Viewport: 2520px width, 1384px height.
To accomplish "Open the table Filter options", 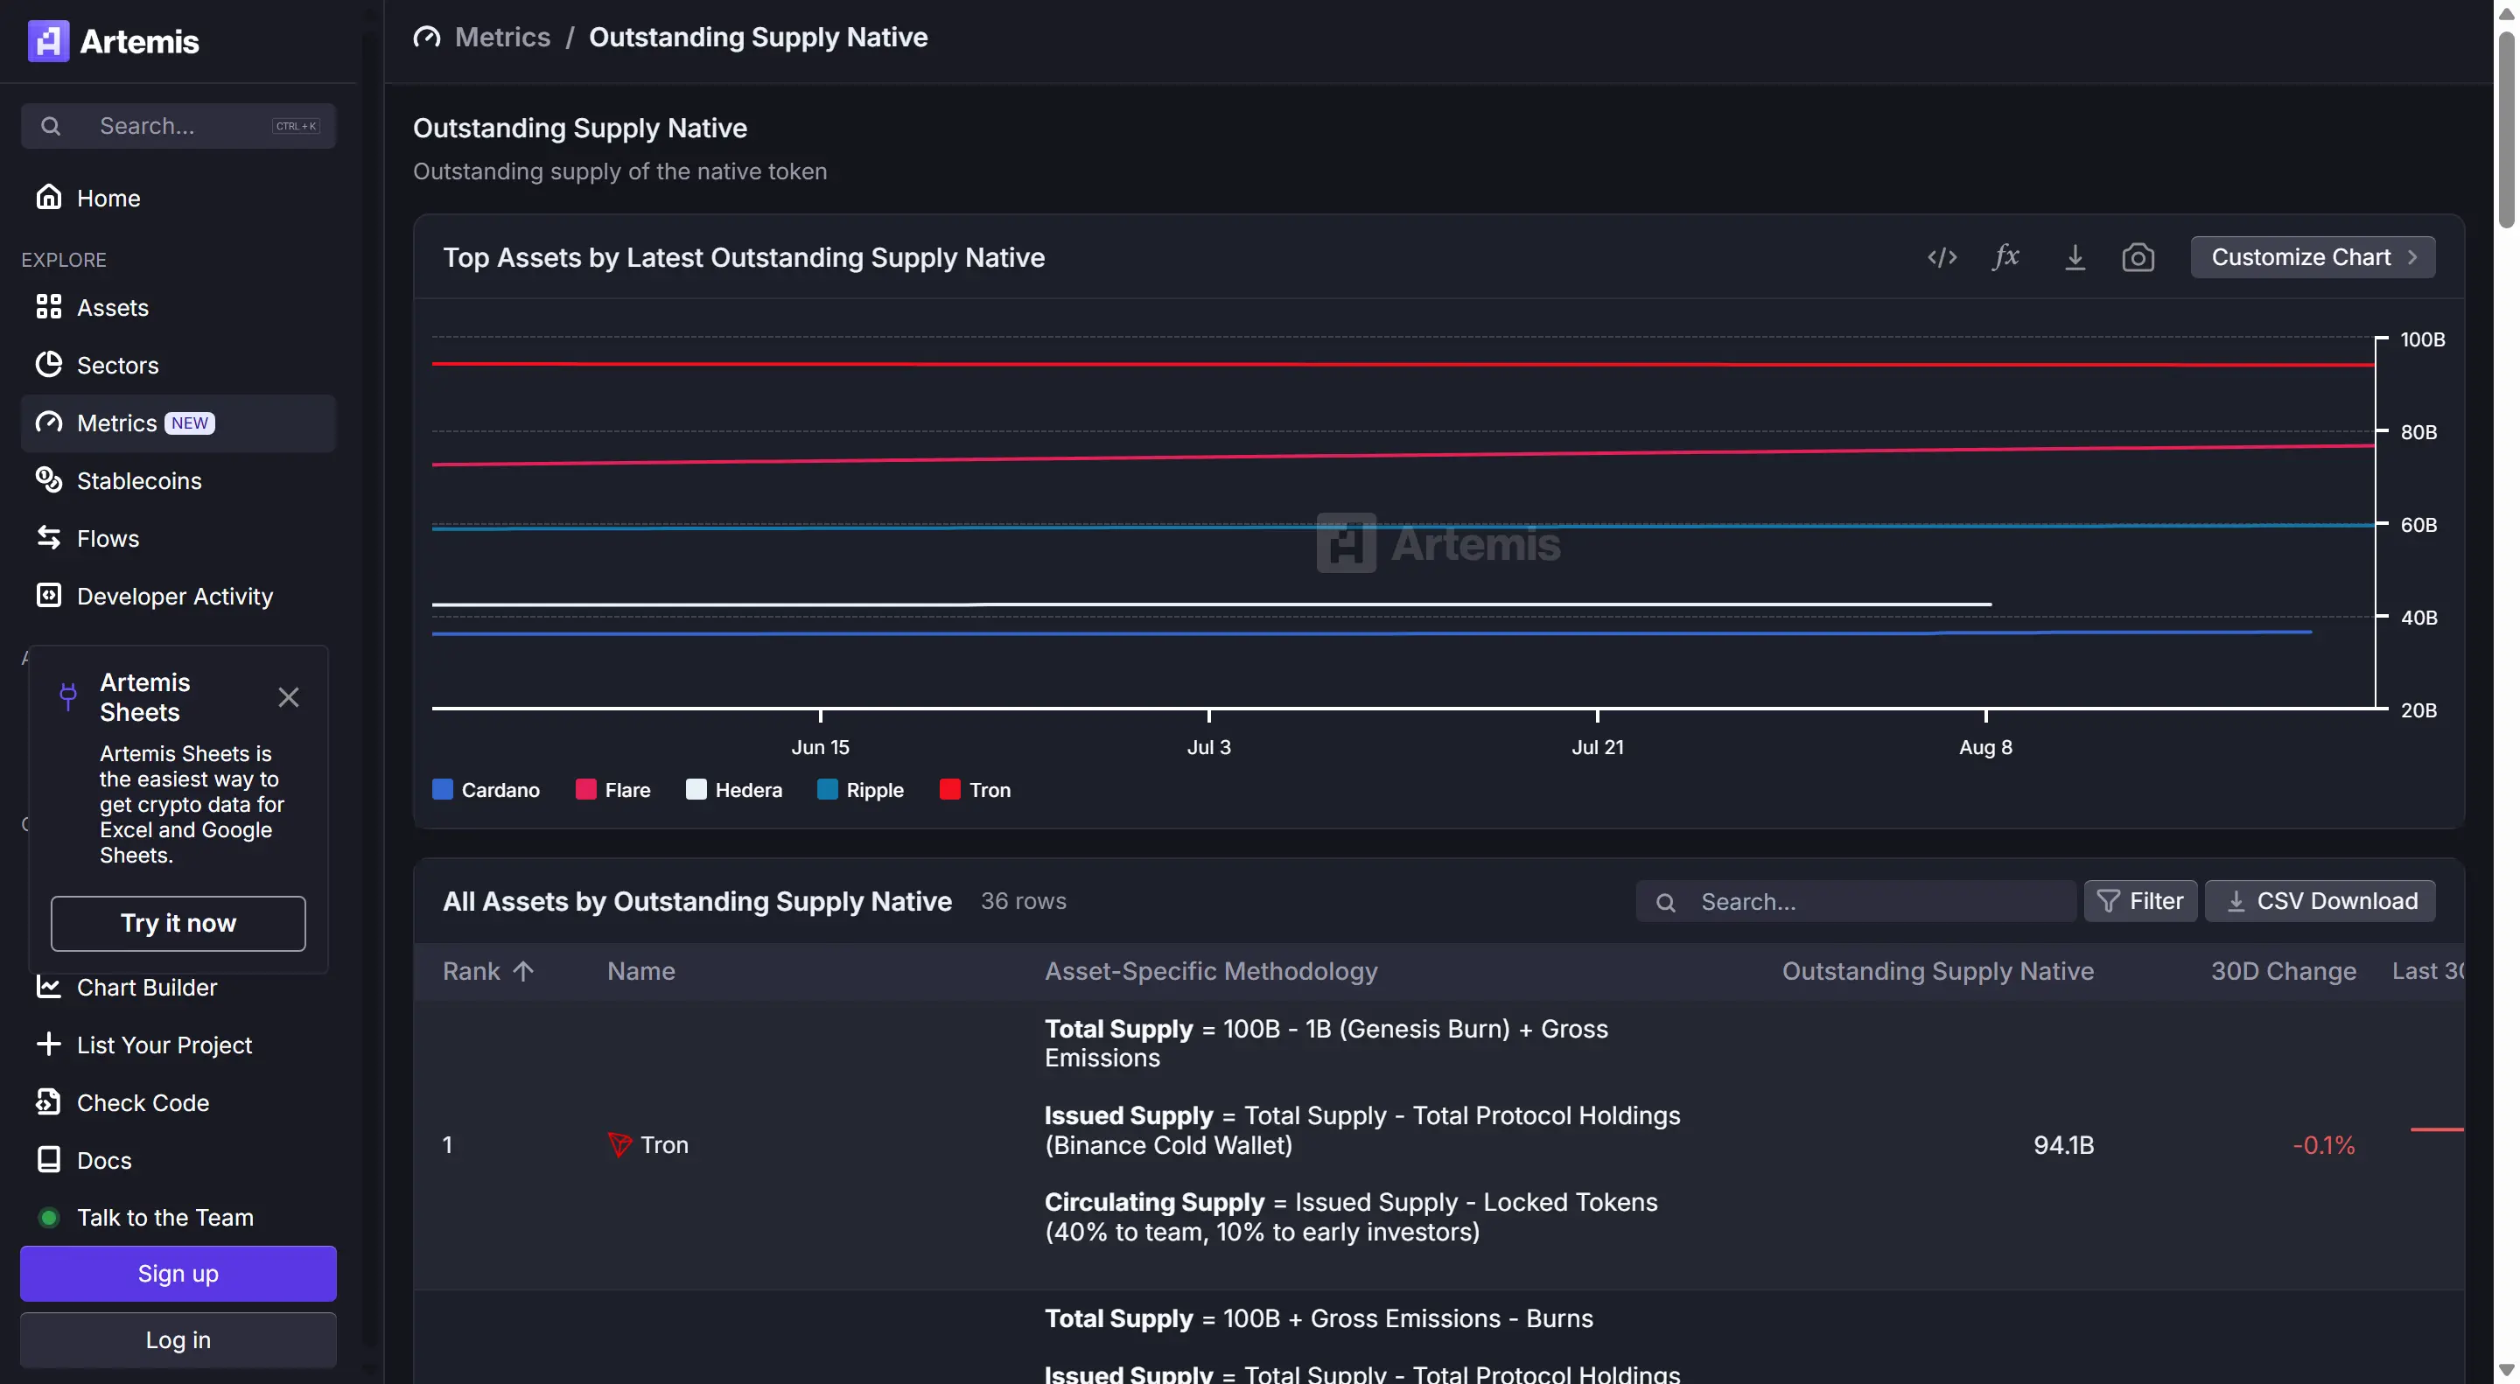I will [2139, 901].
